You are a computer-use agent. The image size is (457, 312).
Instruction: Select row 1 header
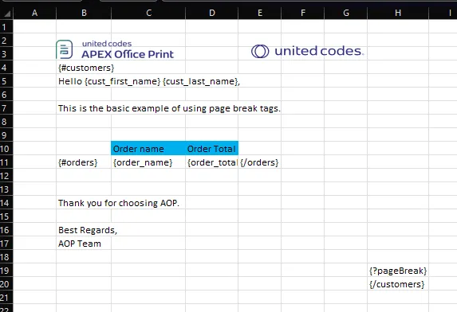[x=6, y=27]
